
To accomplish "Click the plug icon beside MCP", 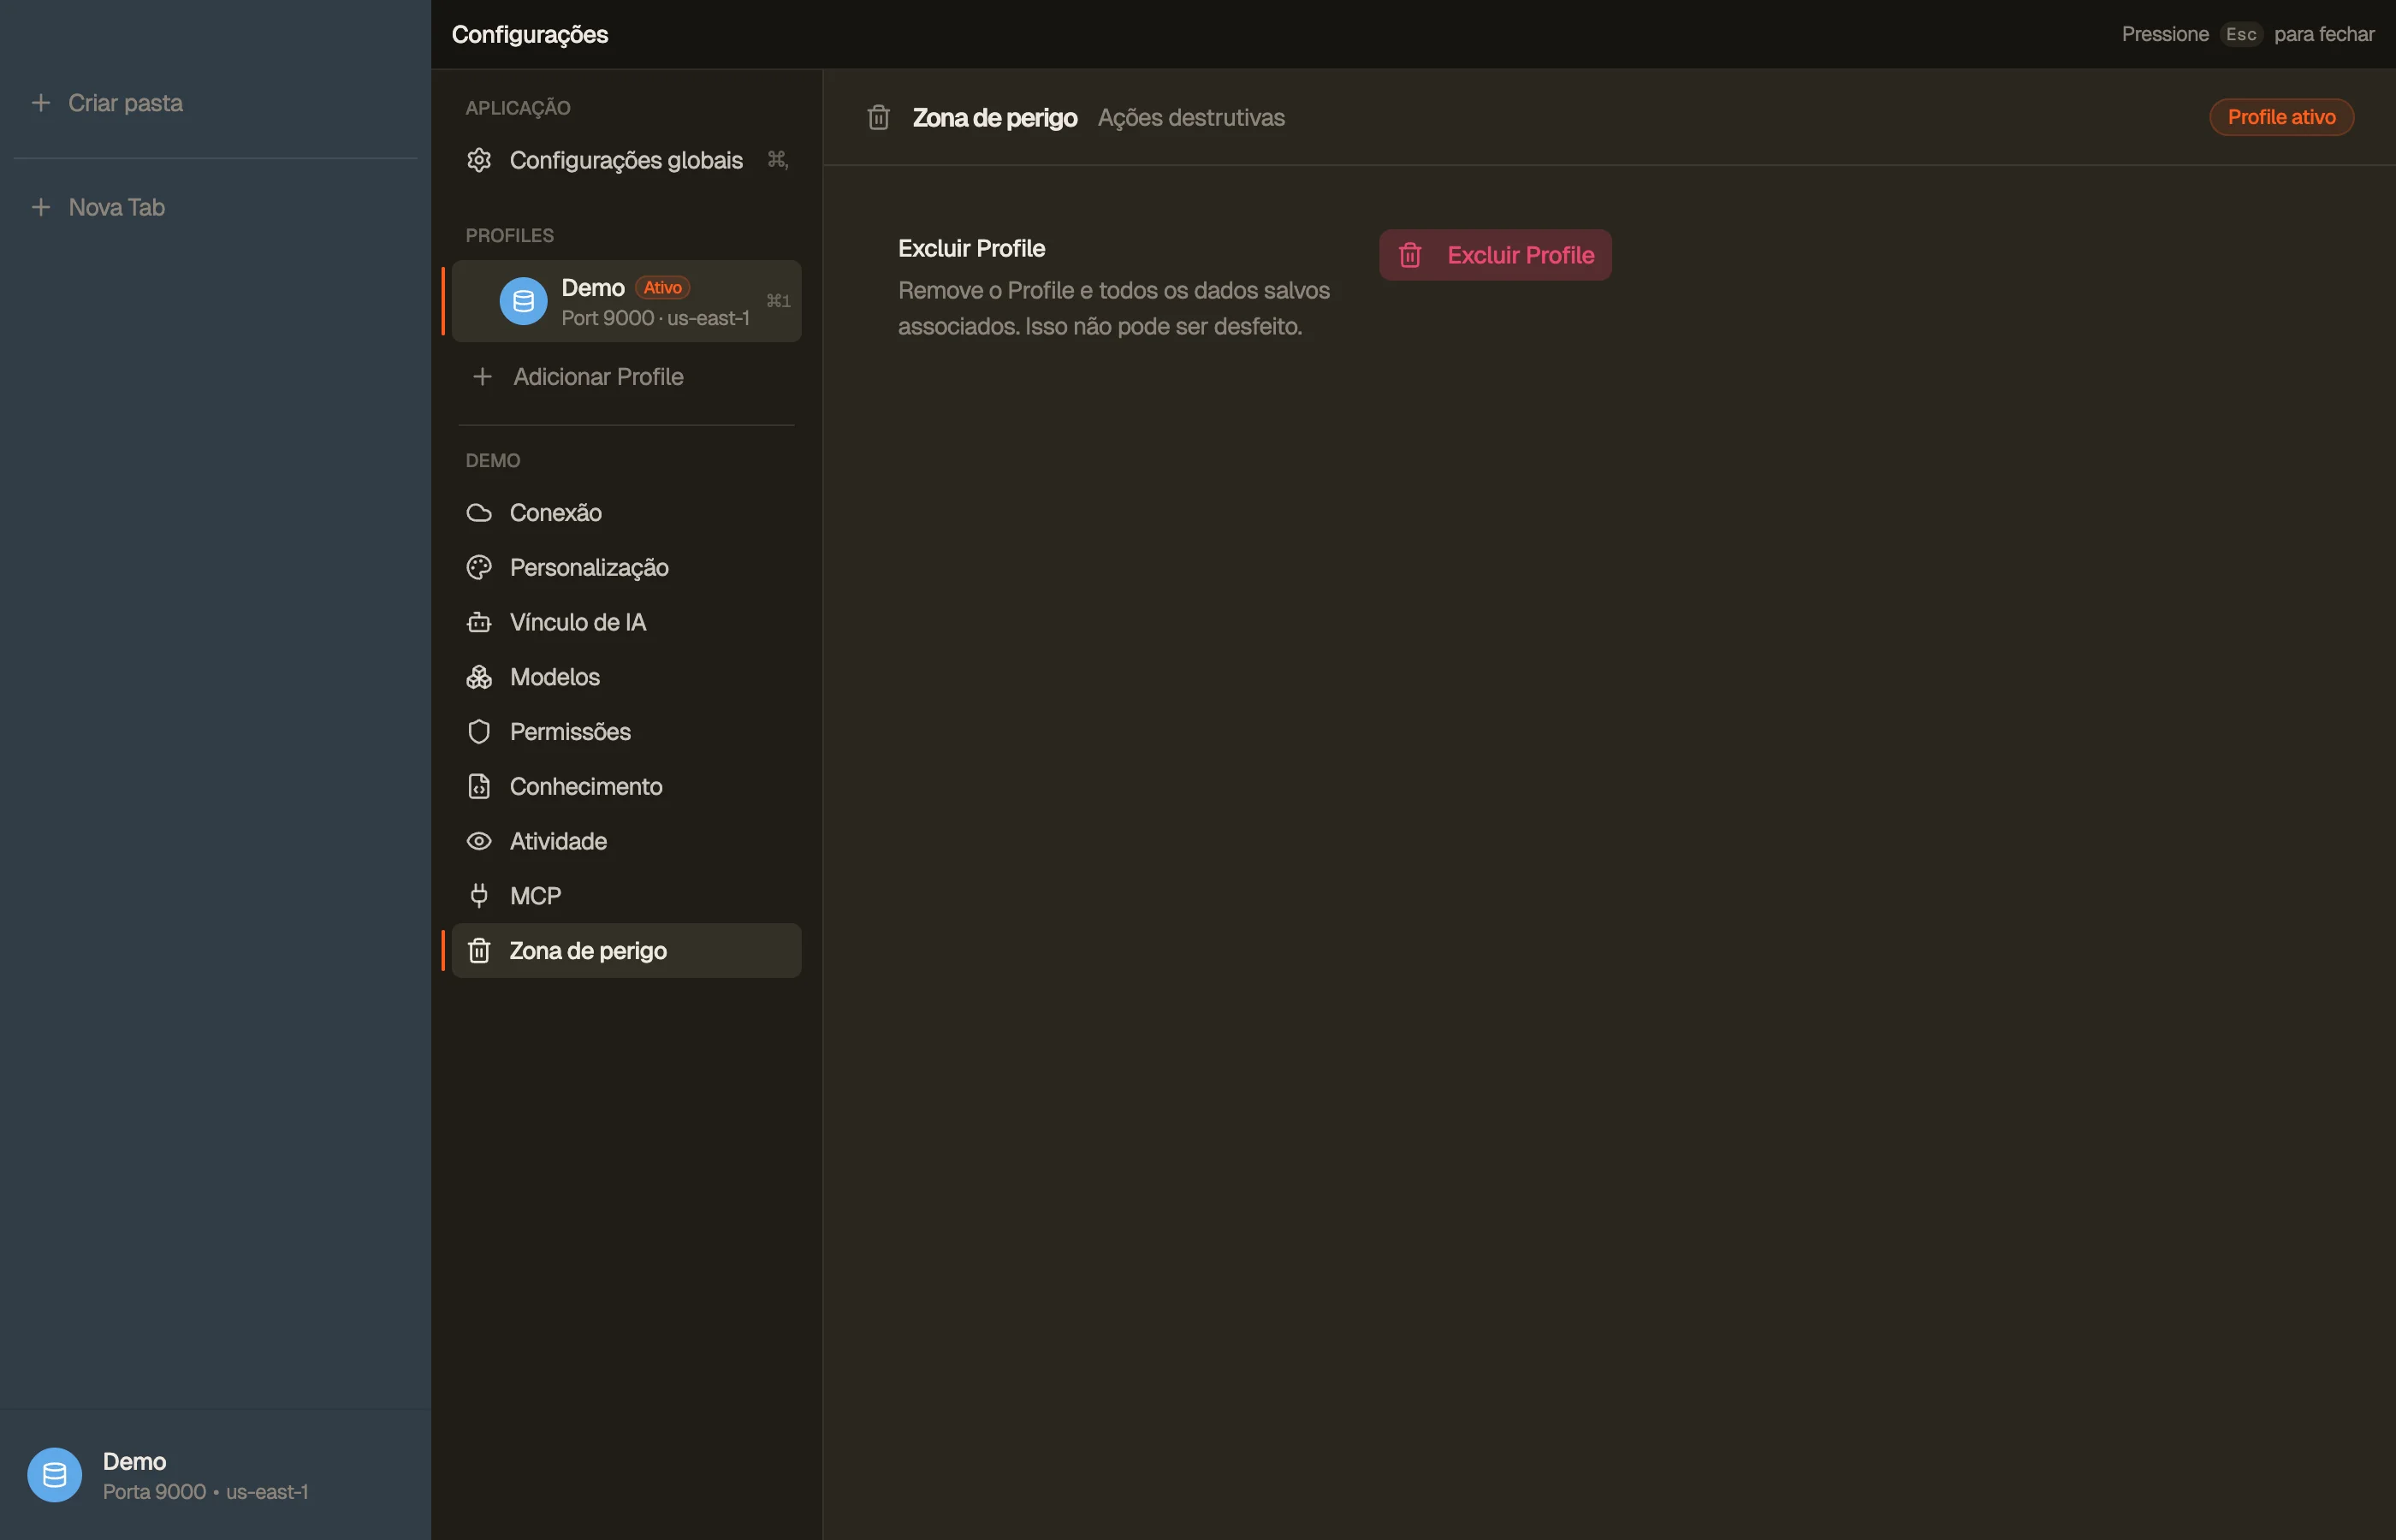I will pos(479,896).
